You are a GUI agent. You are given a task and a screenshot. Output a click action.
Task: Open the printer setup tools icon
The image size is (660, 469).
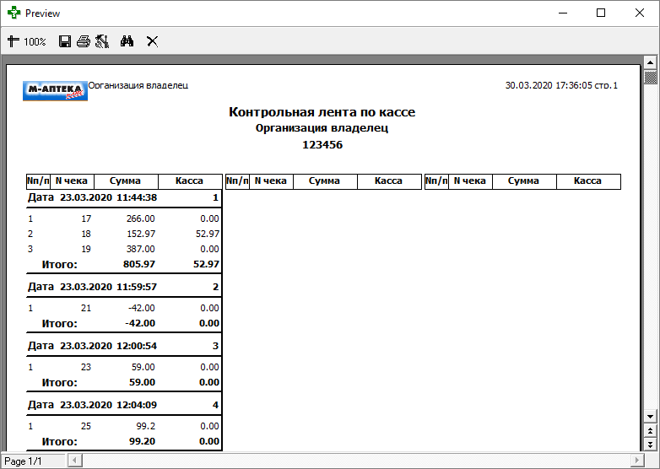(x=102, y=41)
